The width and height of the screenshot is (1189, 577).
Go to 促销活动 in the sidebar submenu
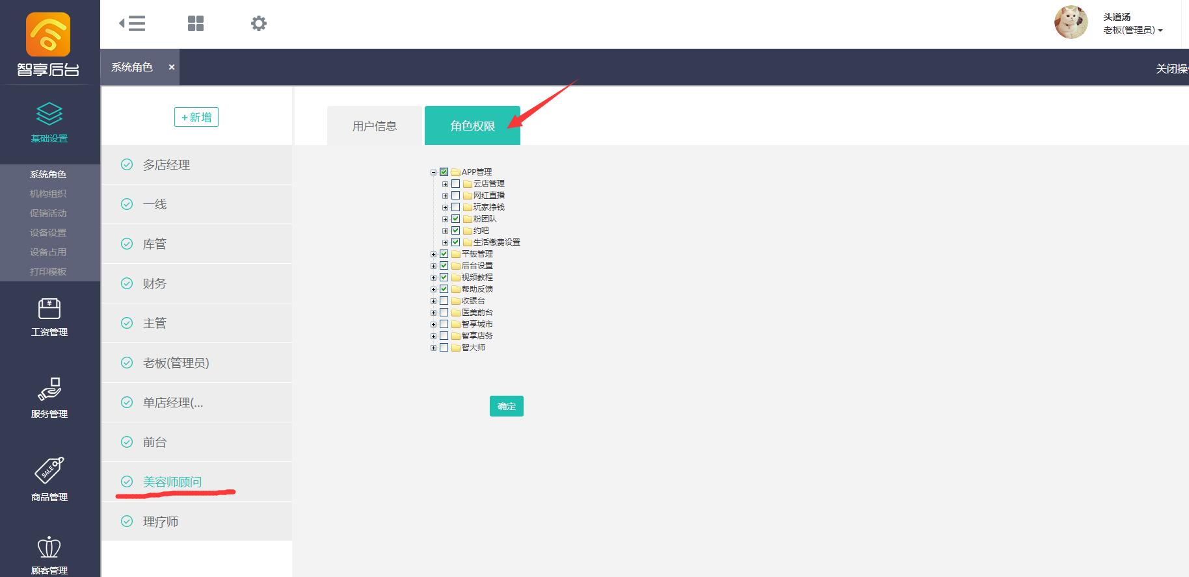pyautogui.click(x=48, y=213)
